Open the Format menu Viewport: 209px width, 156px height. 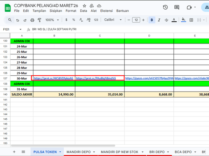tap(71, 11)
